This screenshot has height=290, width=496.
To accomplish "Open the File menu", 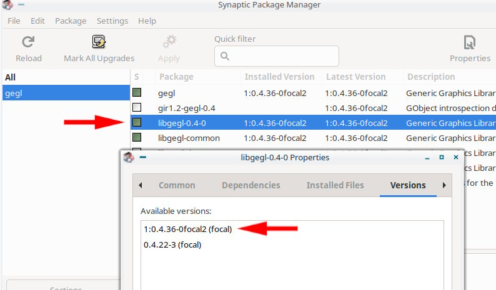I will point(14,21).
